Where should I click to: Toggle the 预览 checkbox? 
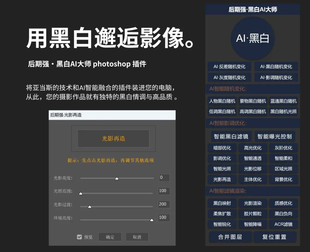coord(79,237)
